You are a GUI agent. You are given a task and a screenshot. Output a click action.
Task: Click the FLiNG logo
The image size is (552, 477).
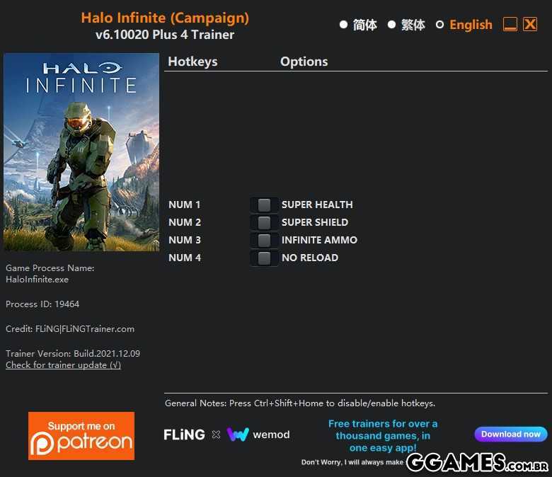pos(184,435)
